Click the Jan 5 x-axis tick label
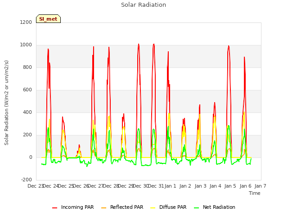This screenshot has width=288, height=216. pos(230,186)
